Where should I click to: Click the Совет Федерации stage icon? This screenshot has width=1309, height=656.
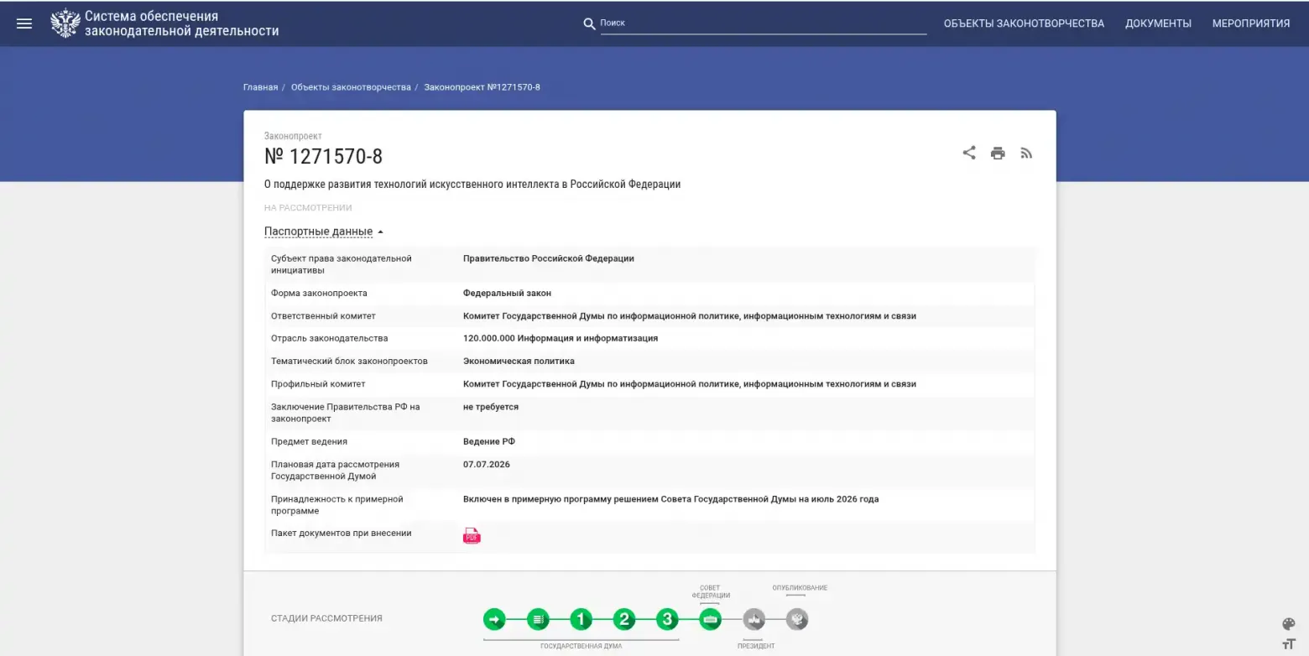click(x=710, y=620)
